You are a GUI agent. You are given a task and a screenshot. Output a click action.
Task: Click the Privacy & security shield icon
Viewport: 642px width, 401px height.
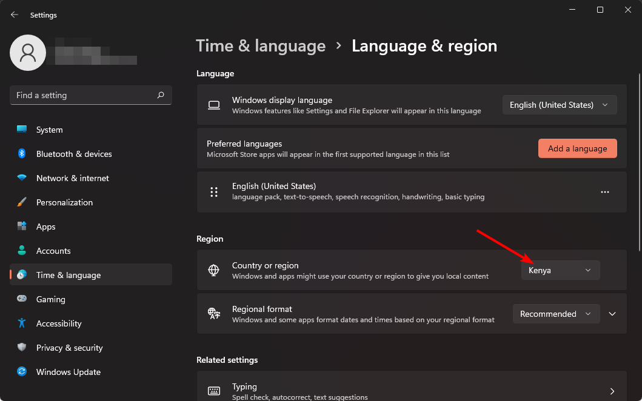point(22,348)
